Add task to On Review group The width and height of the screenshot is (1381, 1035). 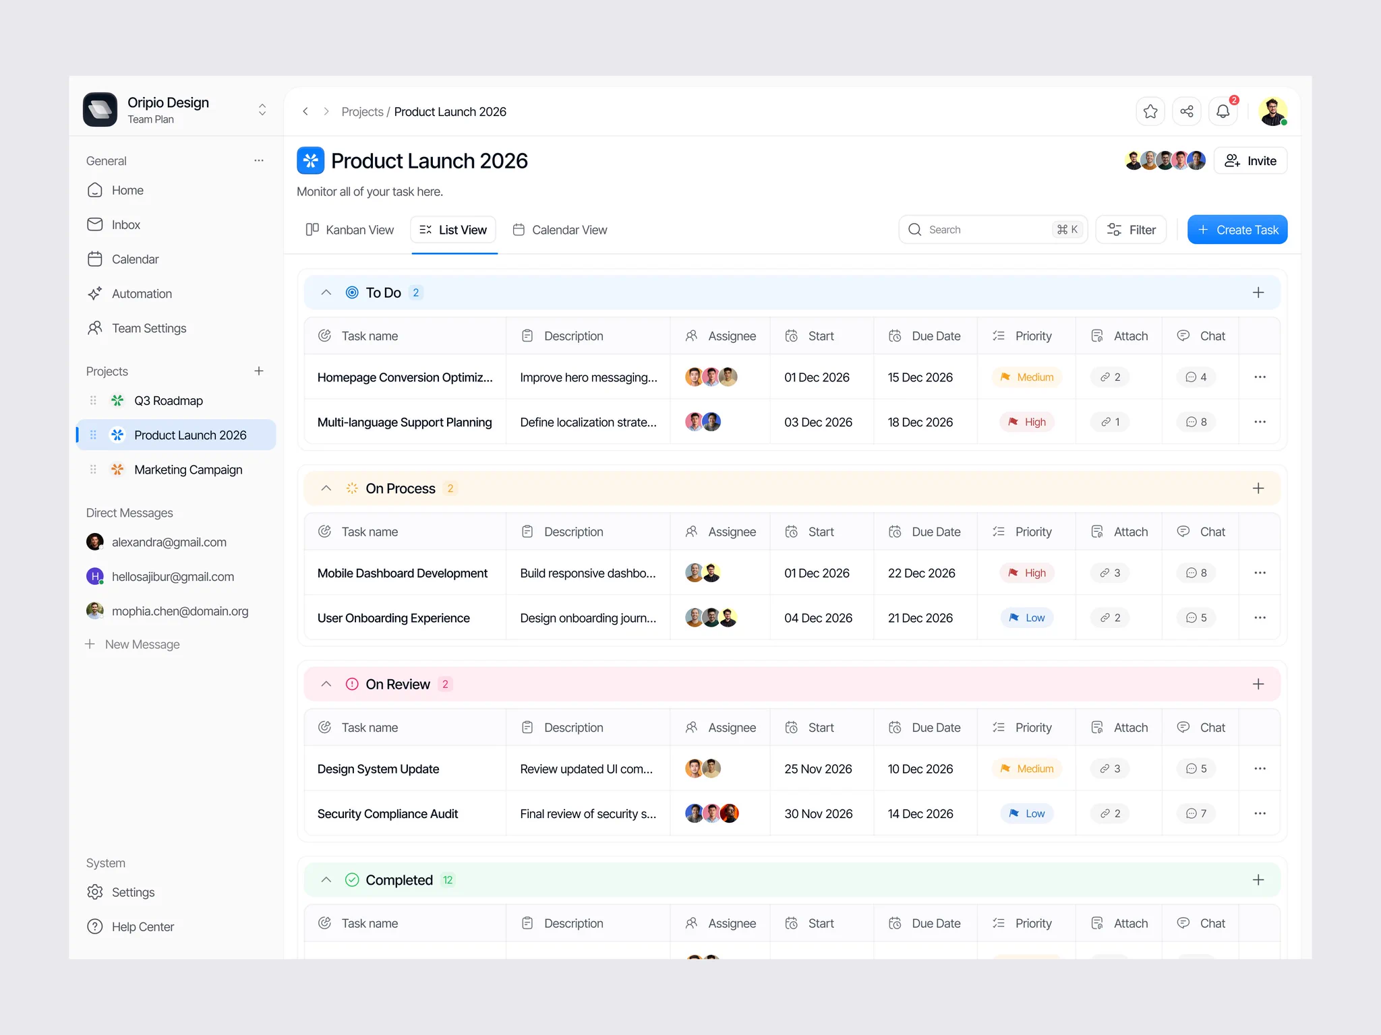coord(1258,684)
